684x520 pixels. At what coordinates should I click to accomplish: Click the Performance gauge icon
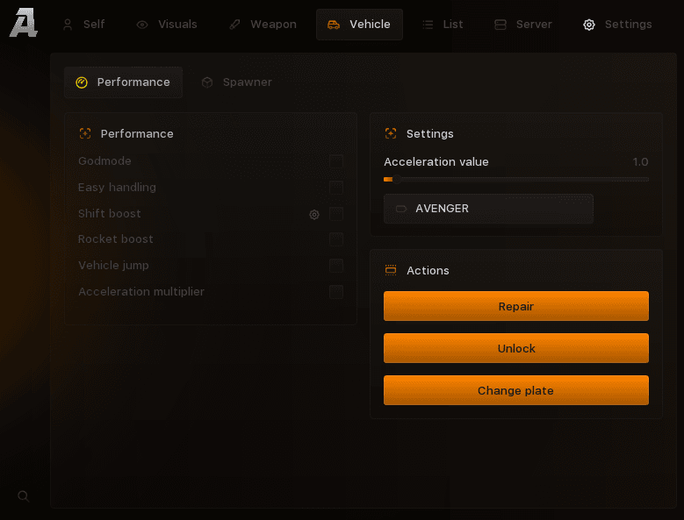pos(82,82)
